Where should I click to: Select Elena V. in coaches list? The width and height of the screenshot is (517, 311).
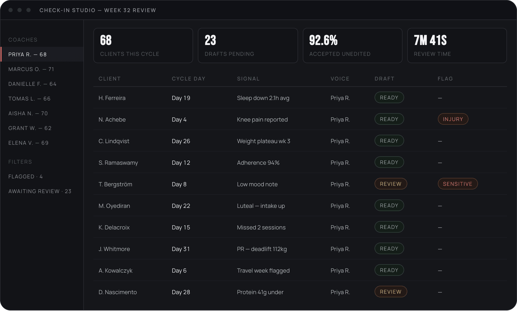[x=42, y=143]
